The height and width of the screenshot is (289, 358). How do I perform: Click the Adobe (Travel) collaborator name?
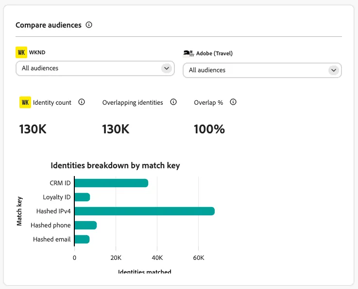coord(214,53)
